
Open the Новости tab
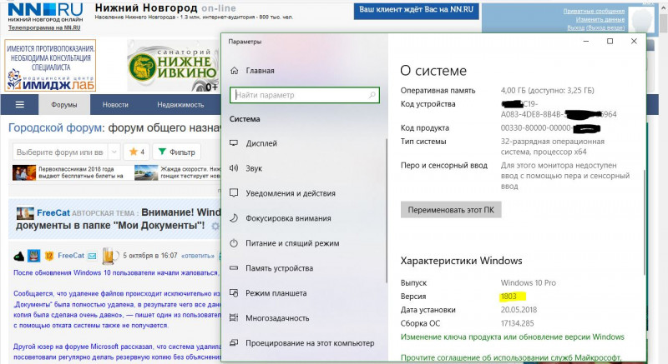115,104
